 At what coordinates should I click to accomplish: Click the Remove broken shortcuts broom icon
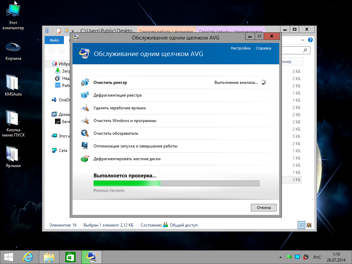pyautogui.click(x=85, y=108)
